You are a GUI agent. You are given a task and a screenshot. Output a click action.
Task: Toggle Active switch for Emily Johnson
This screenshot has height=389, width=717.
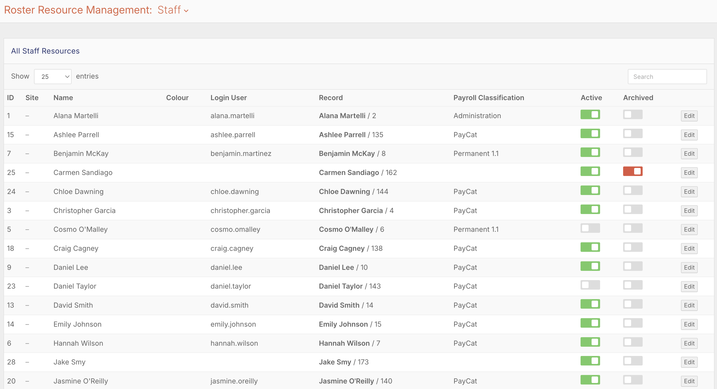590,323
